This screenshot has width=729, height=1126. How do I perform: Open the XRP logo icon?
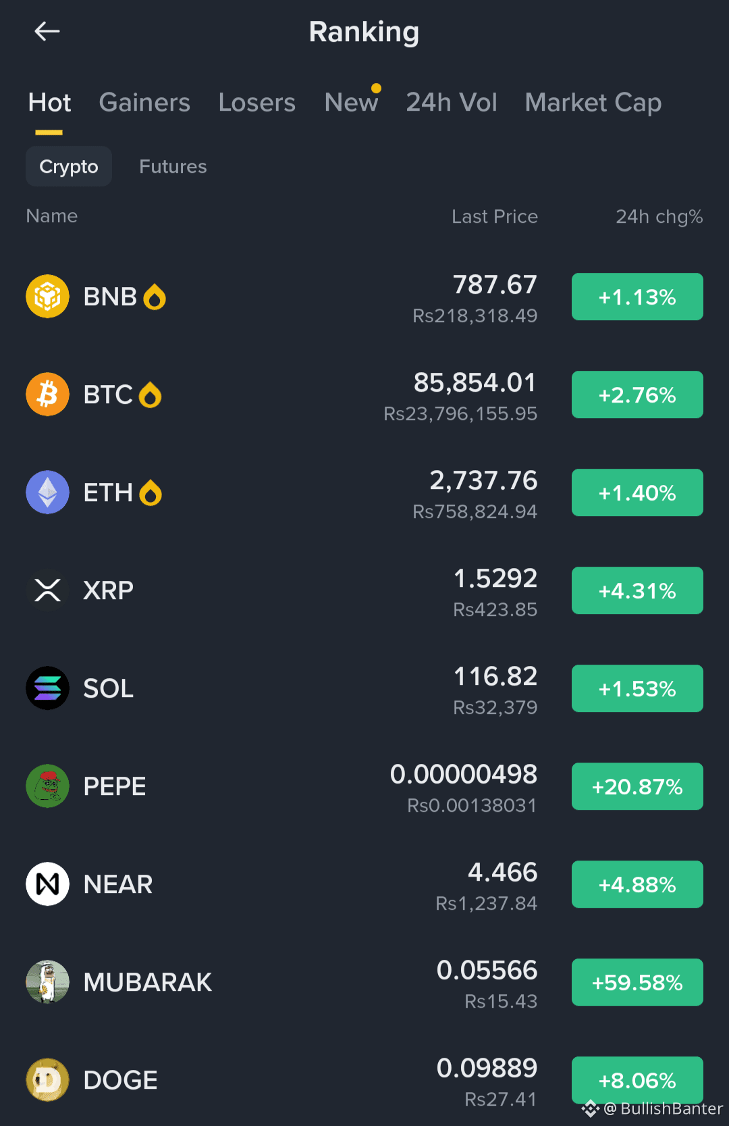(x=47, y=590)
